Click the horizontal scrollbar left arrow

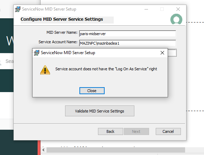(x=43, y=150)
